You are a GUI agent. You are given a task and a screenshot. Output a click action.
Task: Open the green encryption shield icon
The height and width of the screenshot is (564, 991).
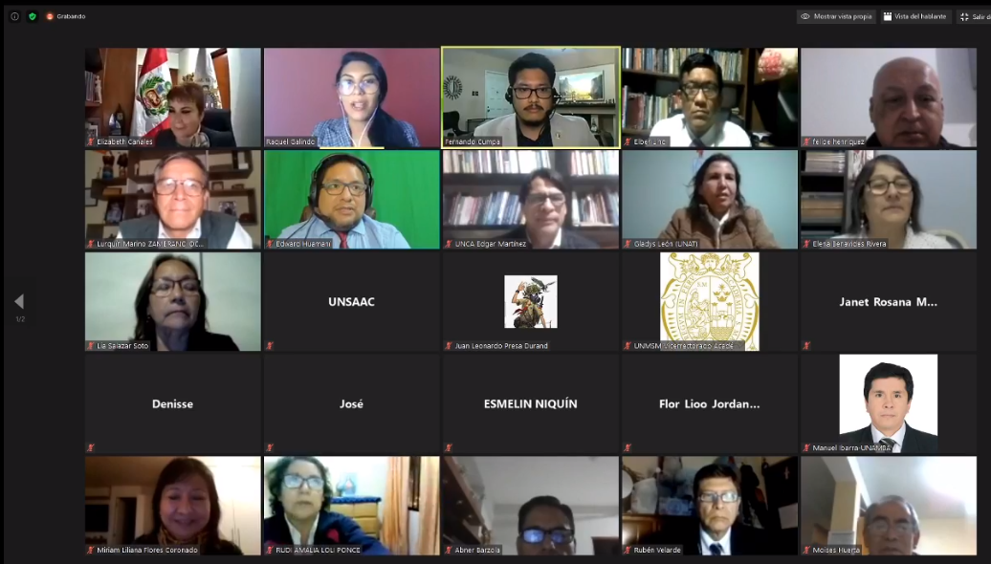pos(33,16)
